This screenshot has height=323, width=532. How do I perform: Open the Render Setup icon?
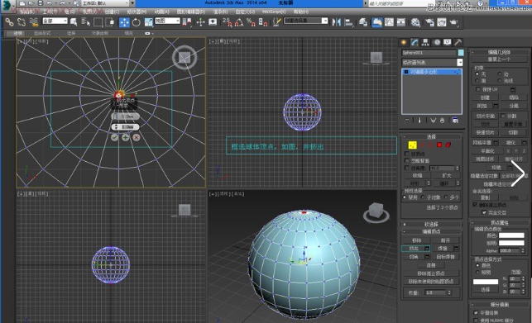[x=429, y=22]
